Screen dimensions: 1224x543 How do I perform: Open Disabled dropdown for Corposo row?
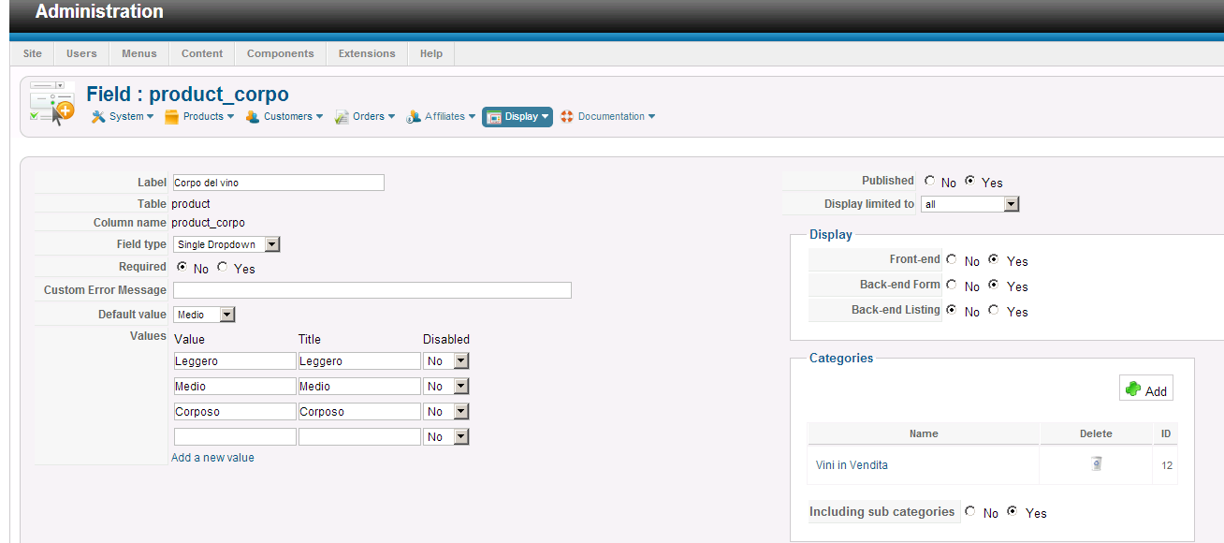click(x=446, y=411)
